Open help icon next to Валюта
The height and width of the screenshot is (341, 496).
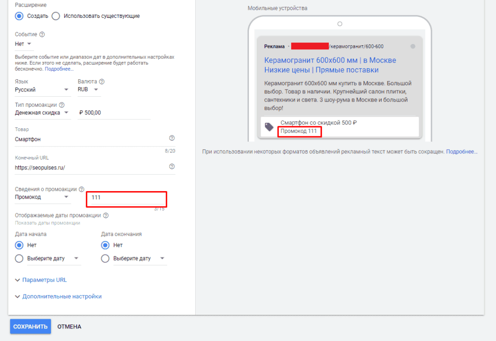tap(102, 81)
